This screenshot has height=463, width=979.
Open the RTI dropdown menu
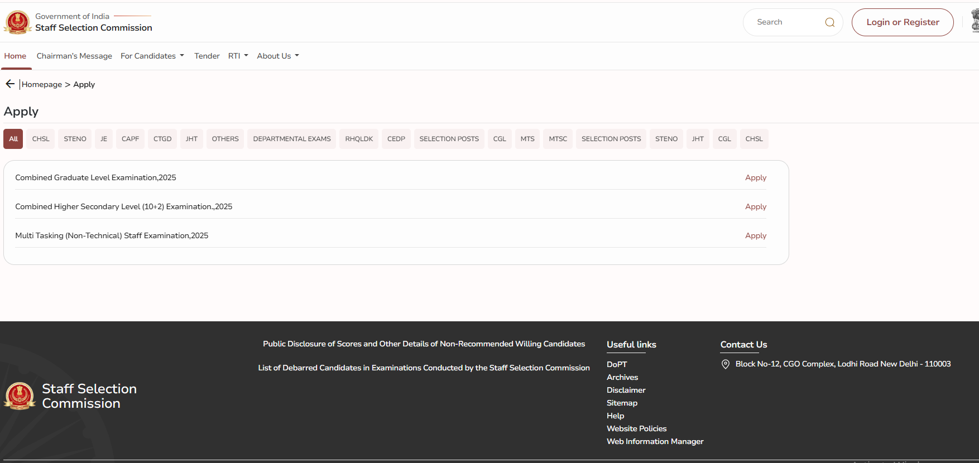coord(238,56)
